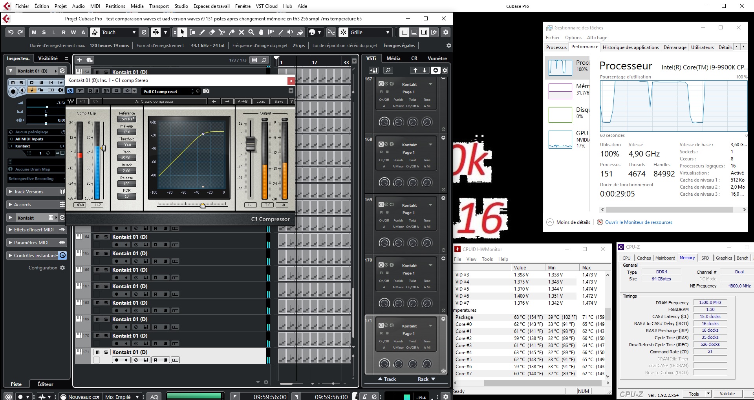Image resolution: width=754 pixels, height=400 pixels.
Task: Click the Configuration gear in Inspector
Action: point(62,268)
